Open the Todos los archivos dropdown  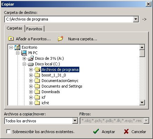[x=75, y=121]
